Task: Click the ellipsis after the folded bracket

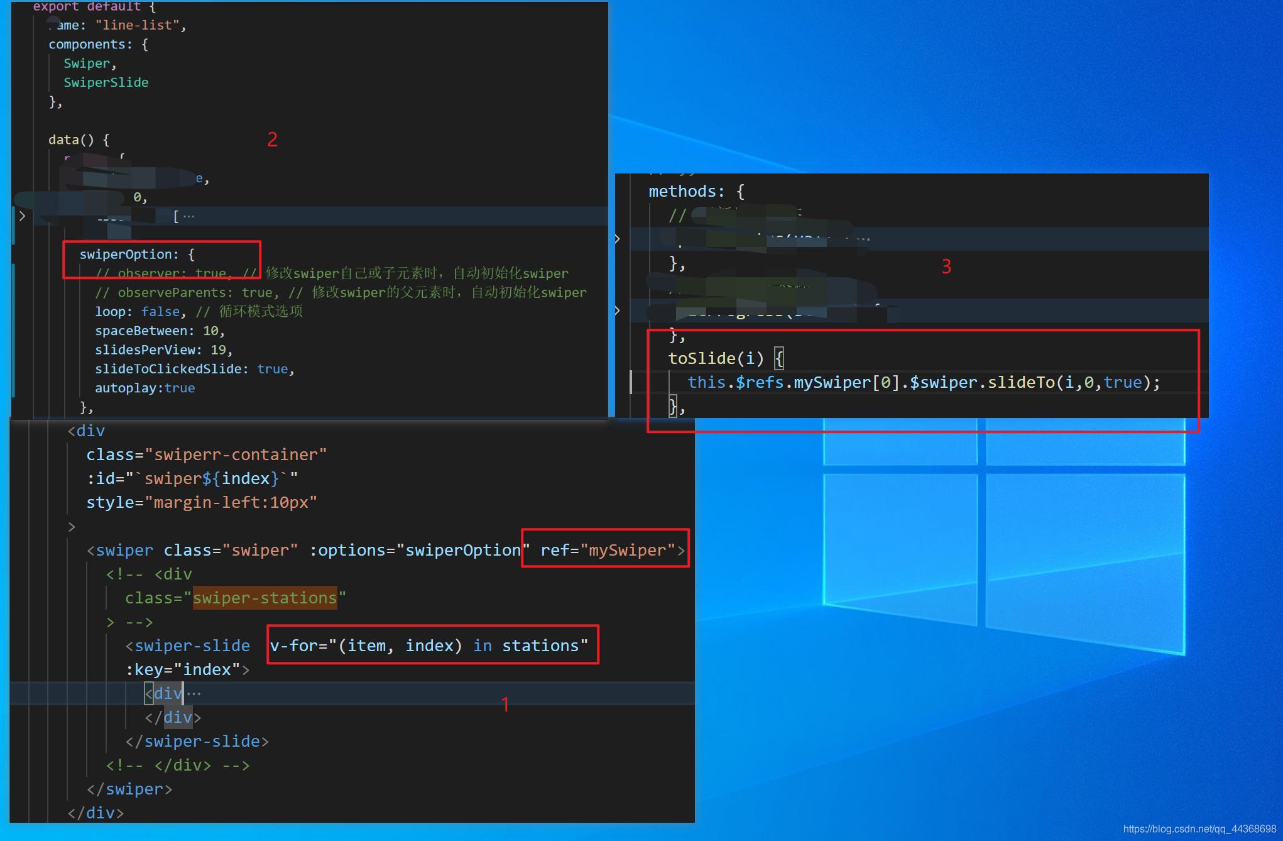Action: 188,216
